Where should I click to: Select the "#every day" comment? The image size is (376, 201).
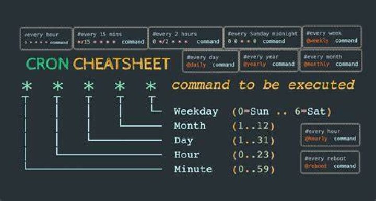click(x=203, y=58)
